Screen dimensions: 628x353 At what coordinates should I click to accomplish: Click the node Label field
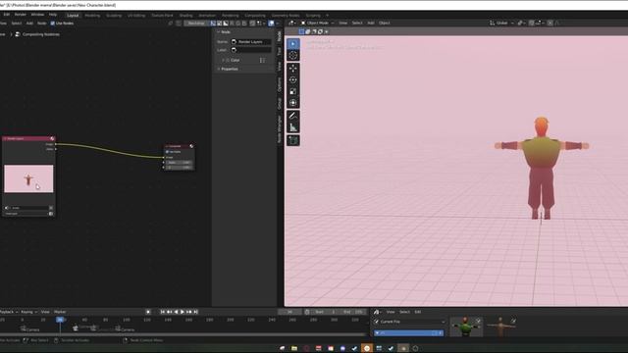point(251,50)
